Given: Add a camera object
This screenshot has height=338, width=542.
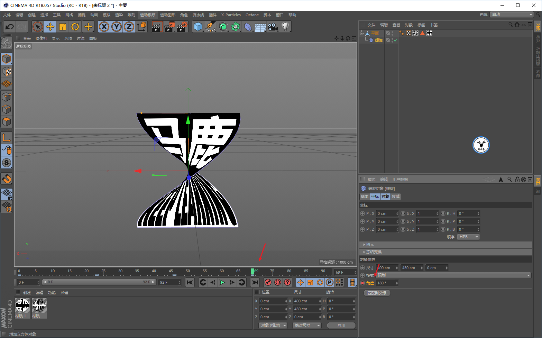Looking at the screenshot, I should 273,27.
